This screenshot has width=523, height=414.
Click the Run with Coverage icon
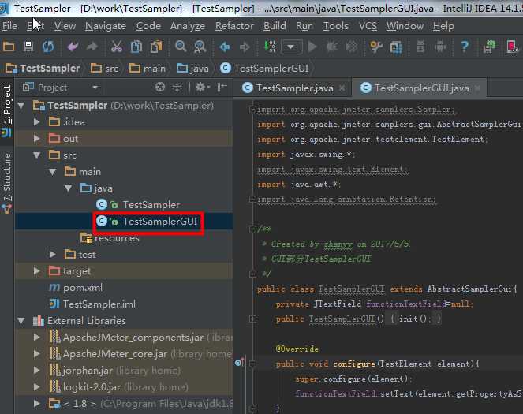tap(352, 47)
